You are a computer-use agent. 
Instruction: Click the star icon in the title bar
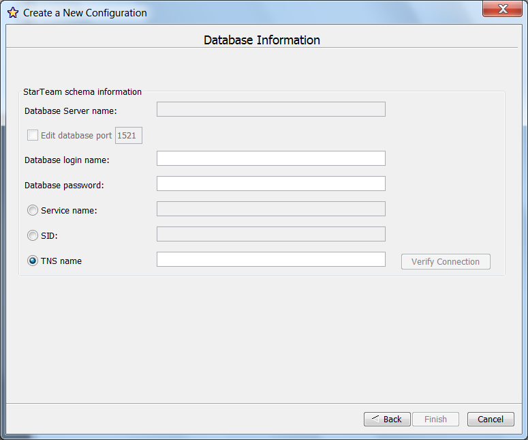12,12
